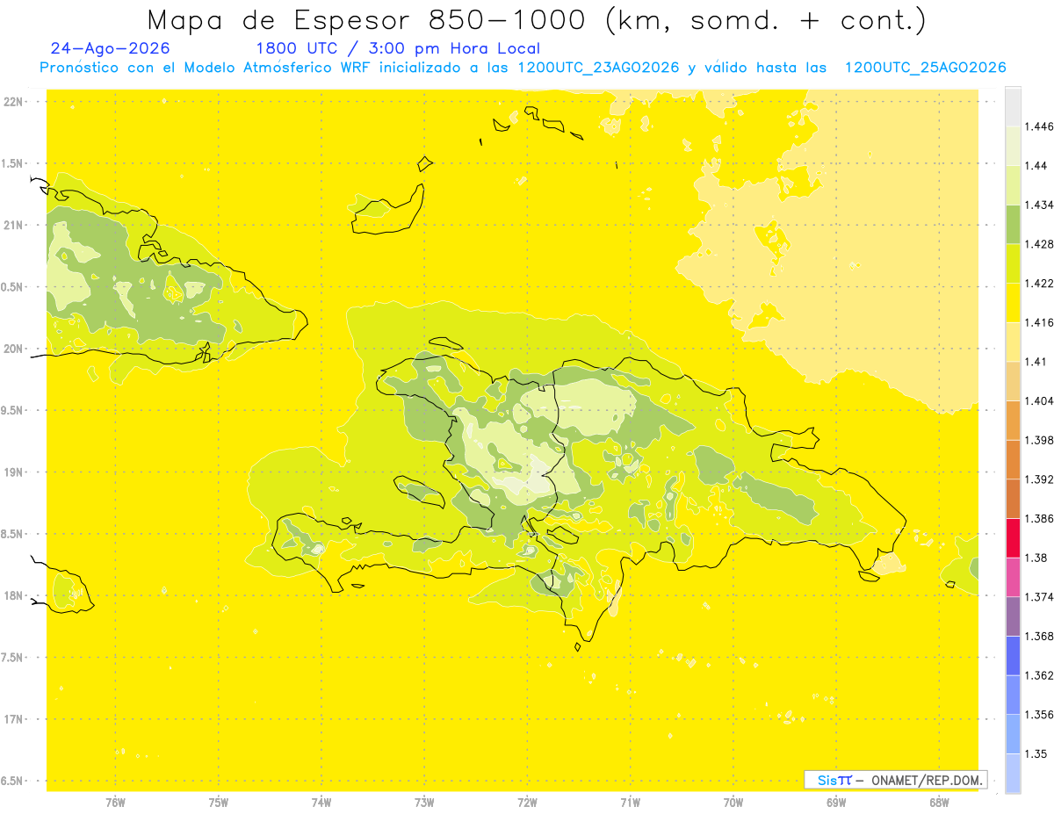Image resolution: width=1054 pixels, height=814 pixels.
Task: Select the bright yellow 1.416–1.422 legend swatch
Action: pos(1013,302)
